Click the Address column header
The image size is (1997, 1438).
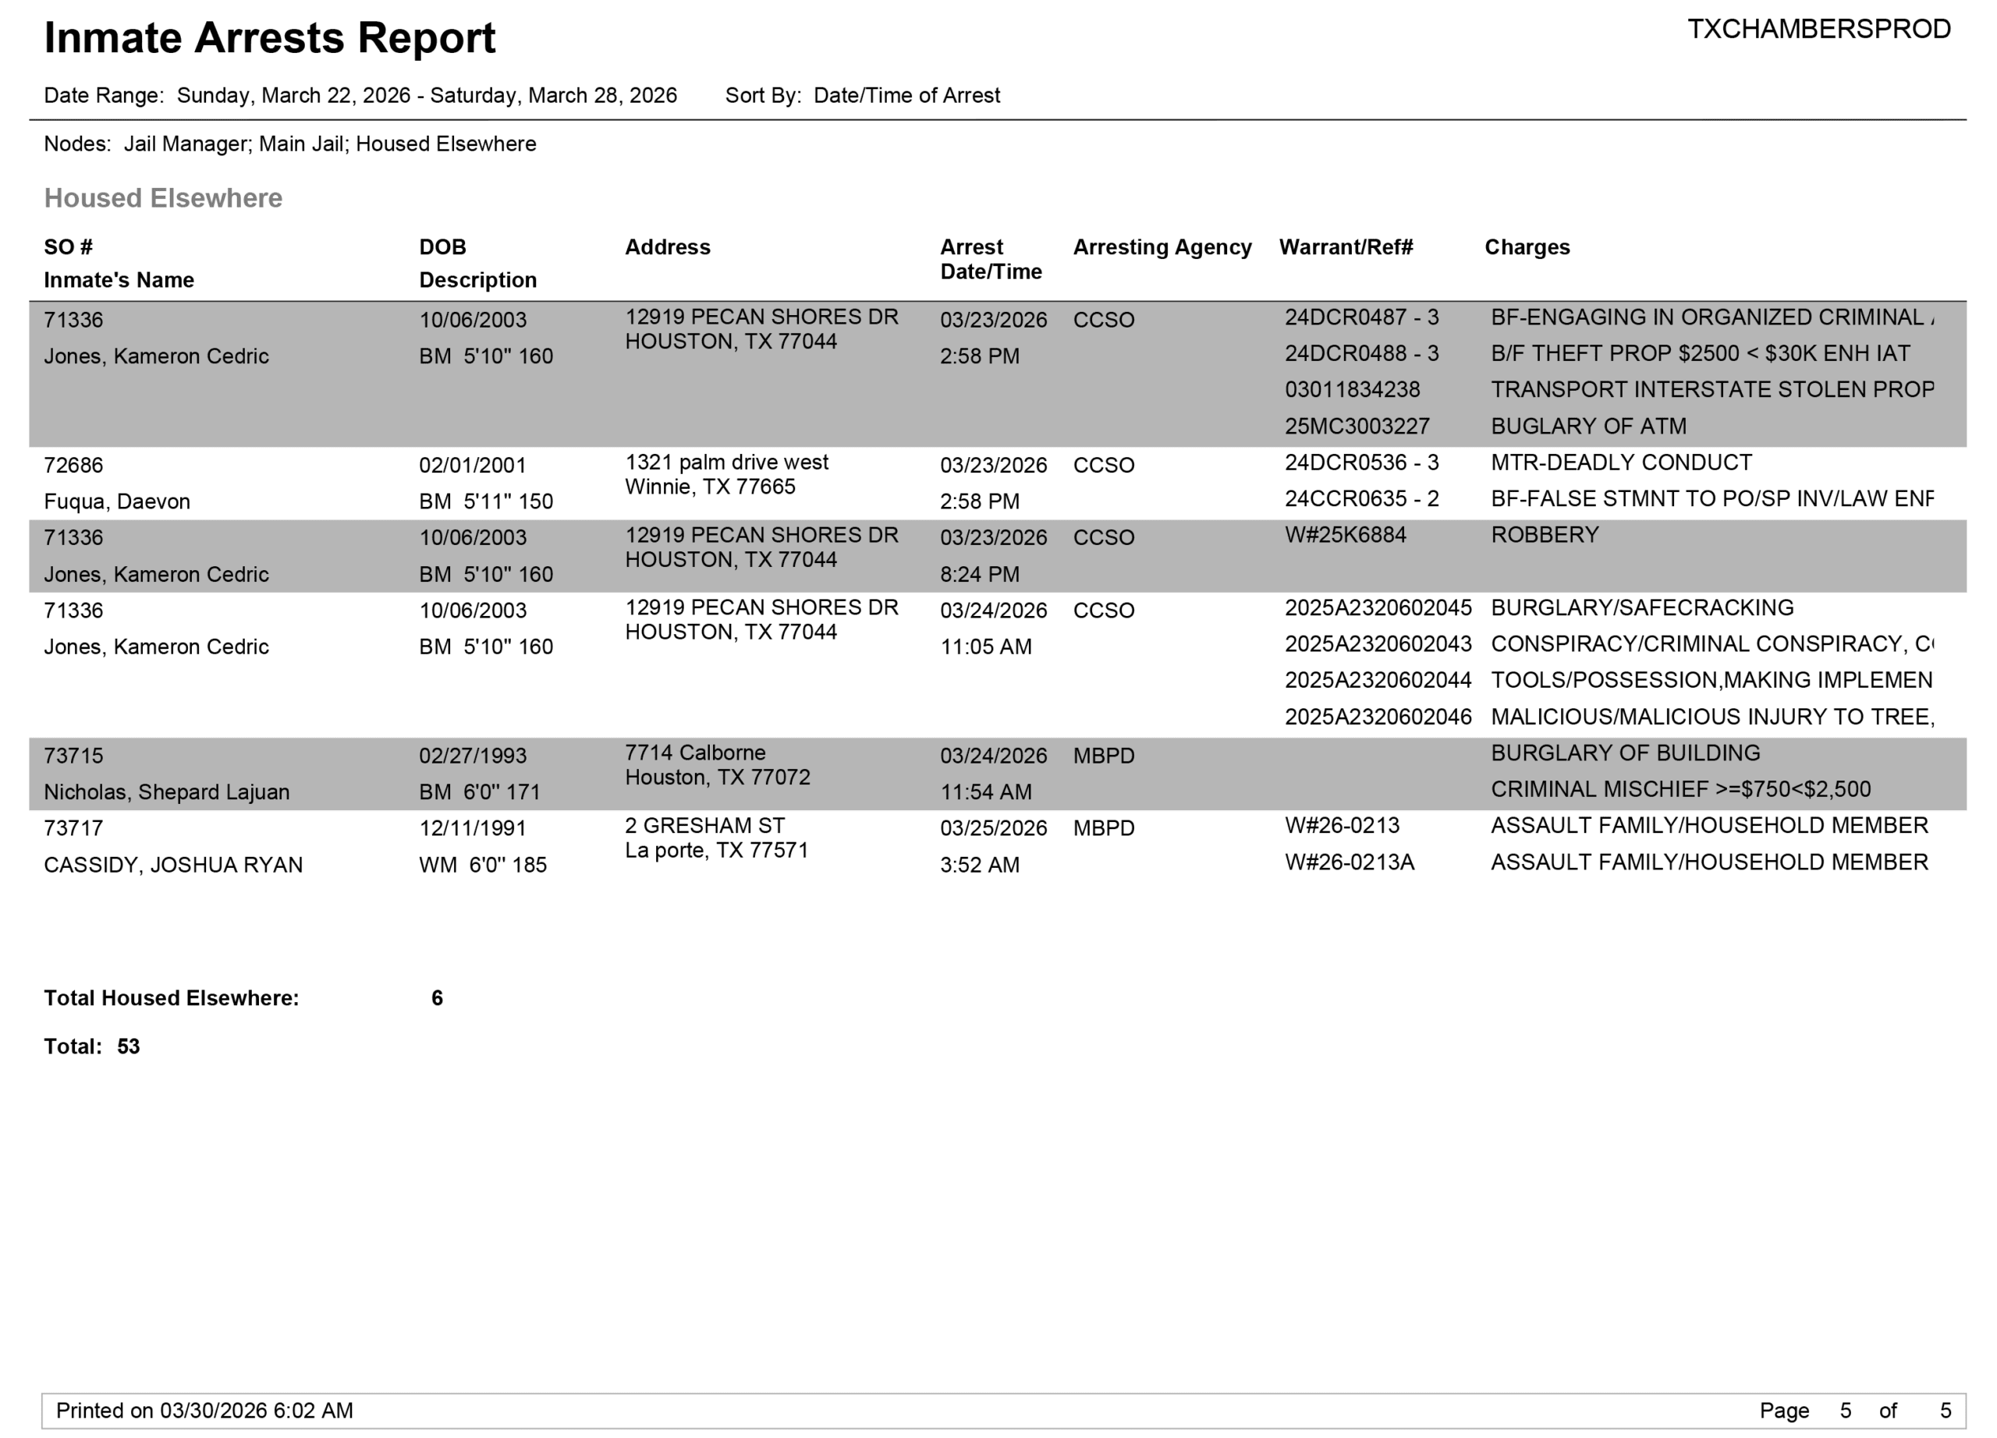[x=668, y=247]
